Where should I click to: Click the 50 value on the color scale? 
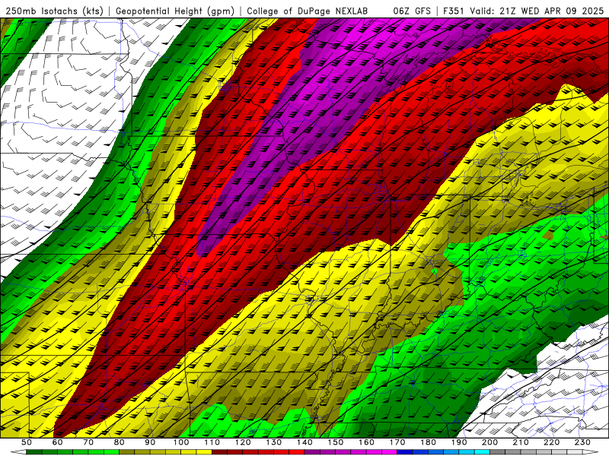[27, 442]
